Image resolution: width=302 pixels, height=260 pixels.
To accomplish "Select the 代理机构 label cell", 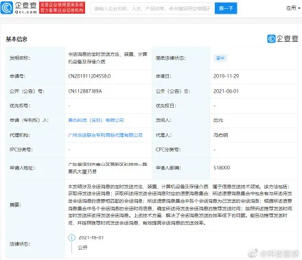I will [x=36, y=135].
